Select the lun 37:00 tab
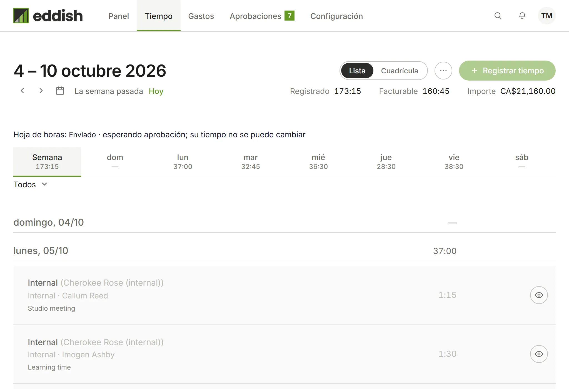The width and height of the screenshot is (569, 389). pos(183,162)
